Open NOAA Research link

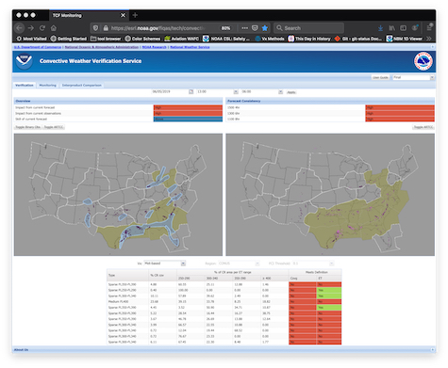pos(154,47)
